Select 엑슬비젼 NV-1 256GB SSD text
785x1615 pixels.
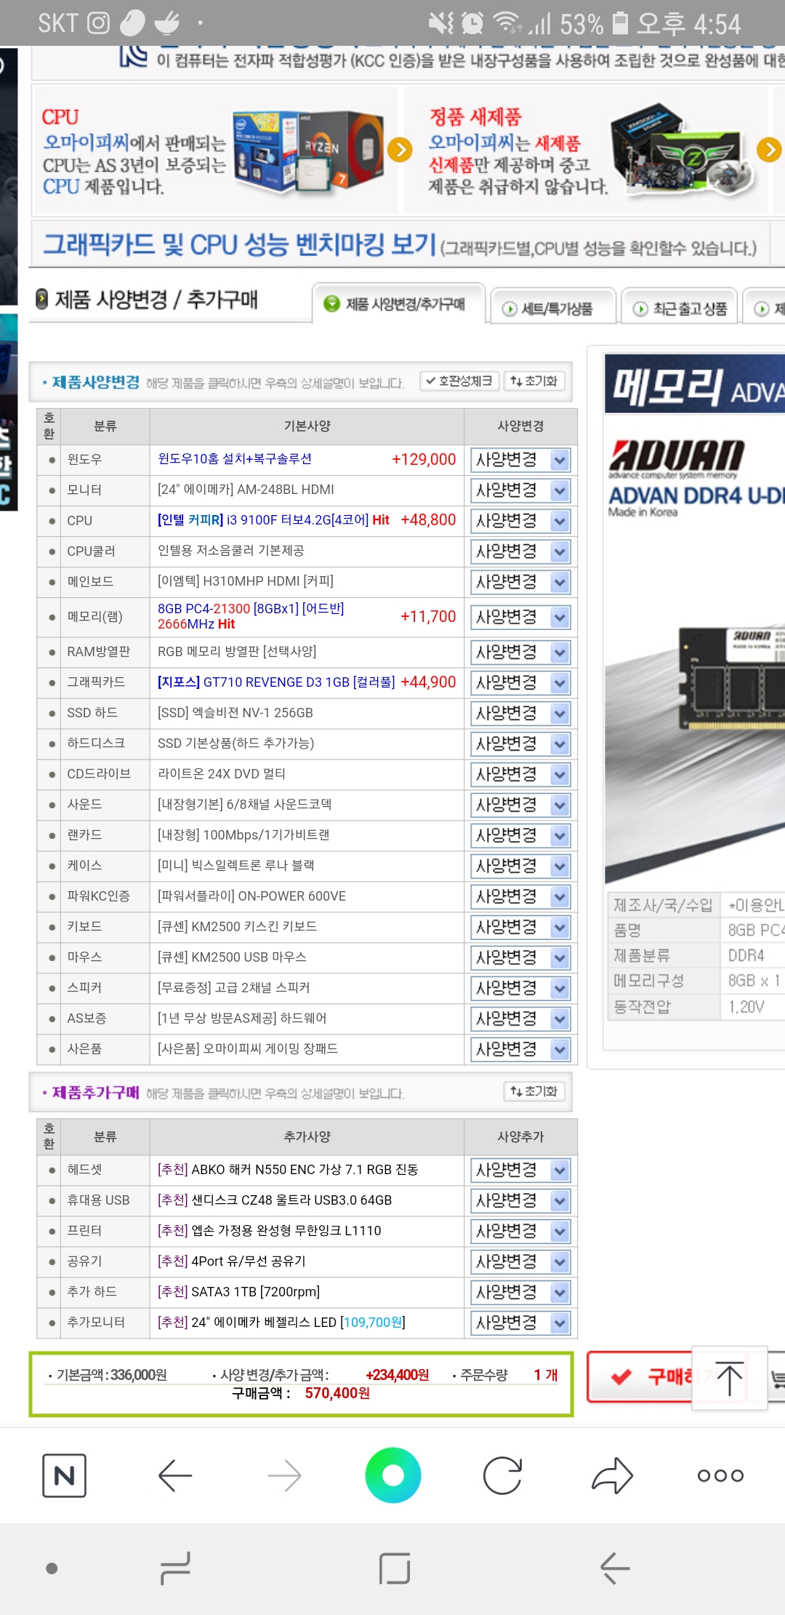[235, 713]
